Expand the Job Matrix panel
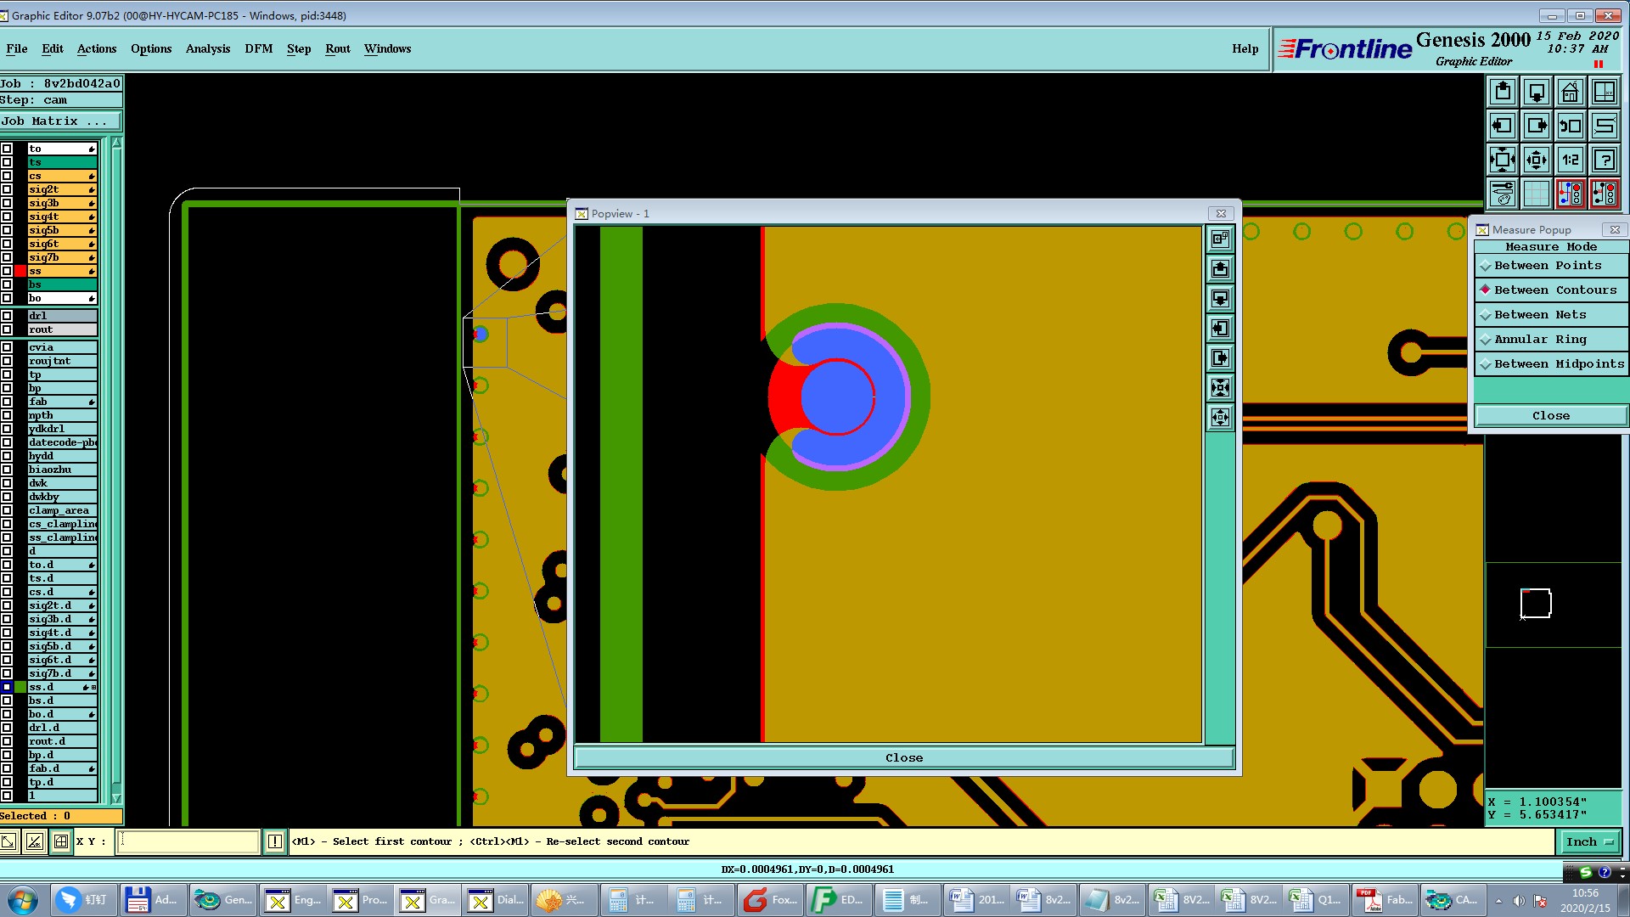 [x=59, y=121]
